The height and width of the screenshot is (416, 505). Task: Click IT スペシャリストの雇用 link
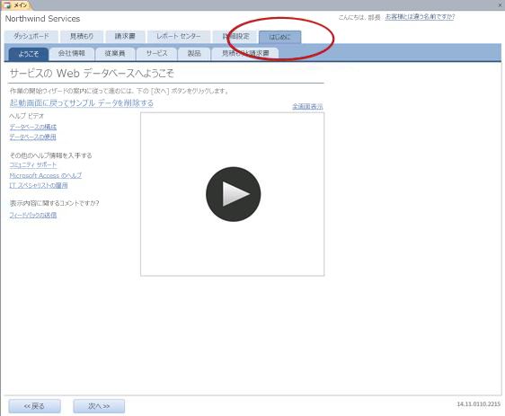pos(39,185)
